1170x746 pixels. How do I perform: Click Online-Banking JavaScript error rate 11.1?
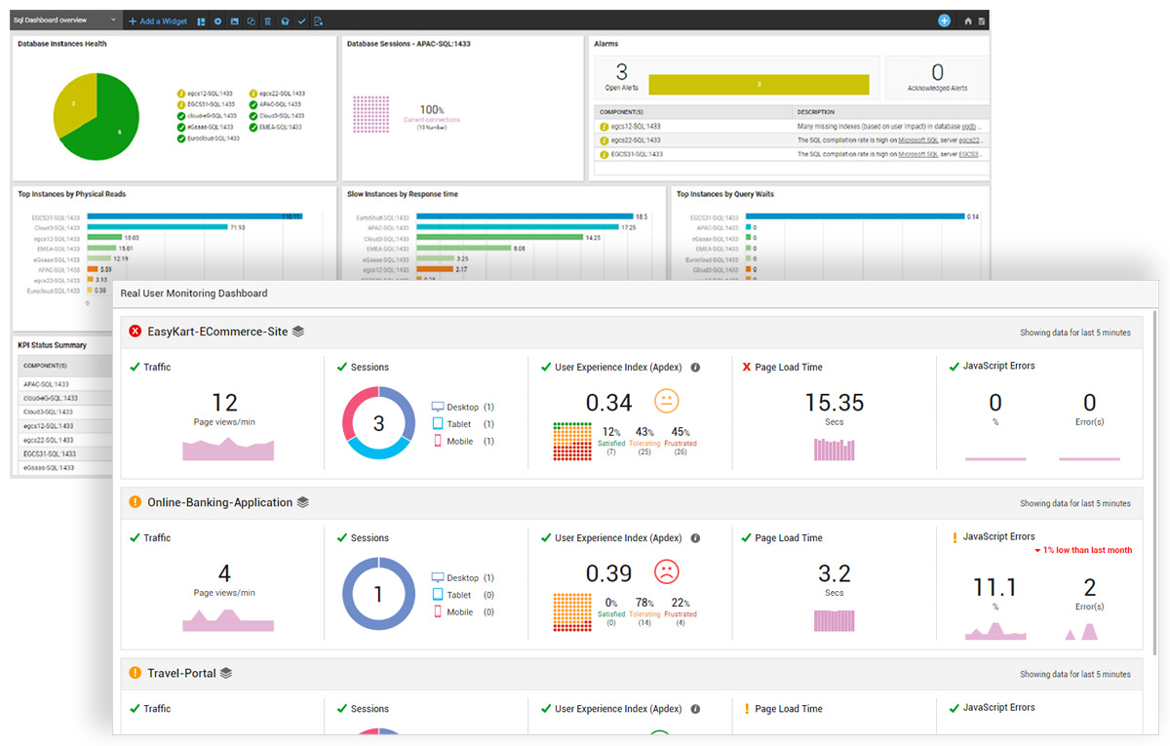[x=994, y=587]
